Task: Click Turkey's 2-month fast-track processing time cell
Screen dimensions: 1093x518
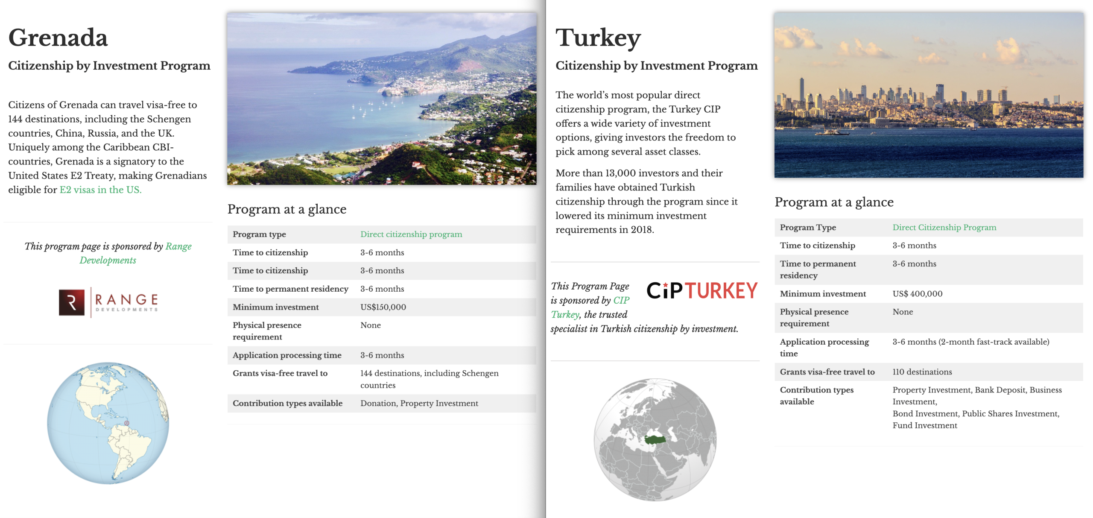Action: (970, 342)
